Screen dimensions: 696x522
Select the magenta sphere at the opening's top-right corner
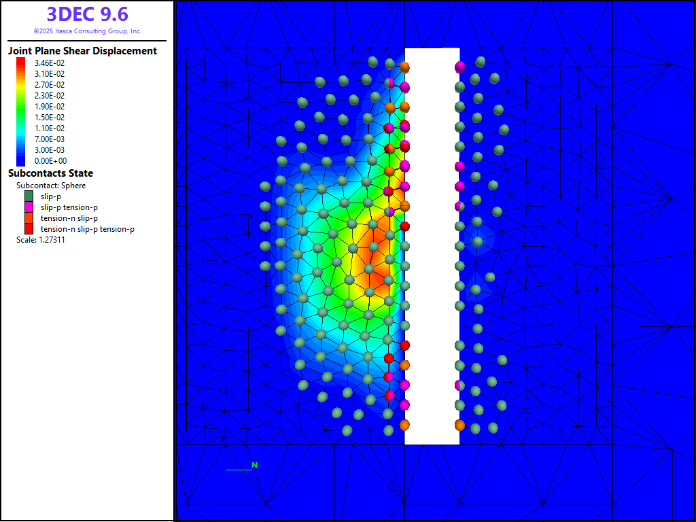pos(459,67)
